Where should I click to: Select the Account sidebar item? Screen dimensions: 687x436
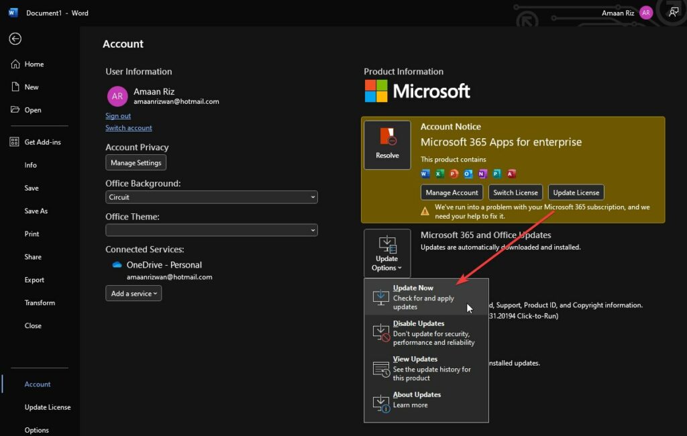coord(38,384)
